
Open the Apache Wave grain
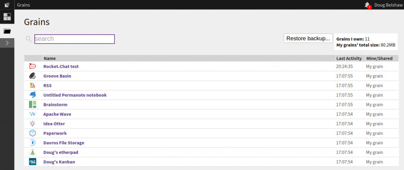57,114
